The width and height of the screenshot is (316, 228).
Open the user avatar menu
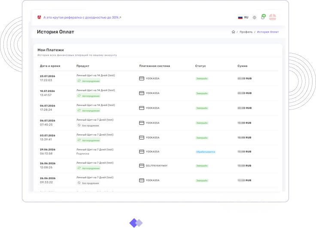(x=273, y=17)
